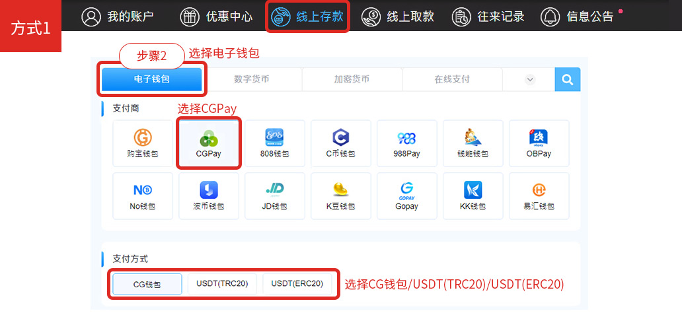Click the 支付商 section heading
Viewport: 682px width, 317px height.
[126, 109]
